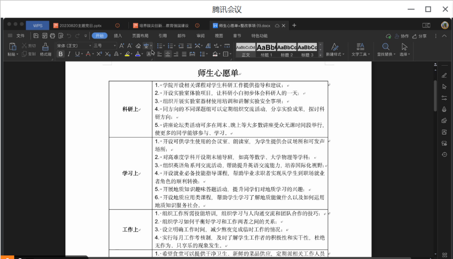453x259 pixels.
Task: Pick the red font color swatch
Action: pyautogui.click(x=89, y=53)
